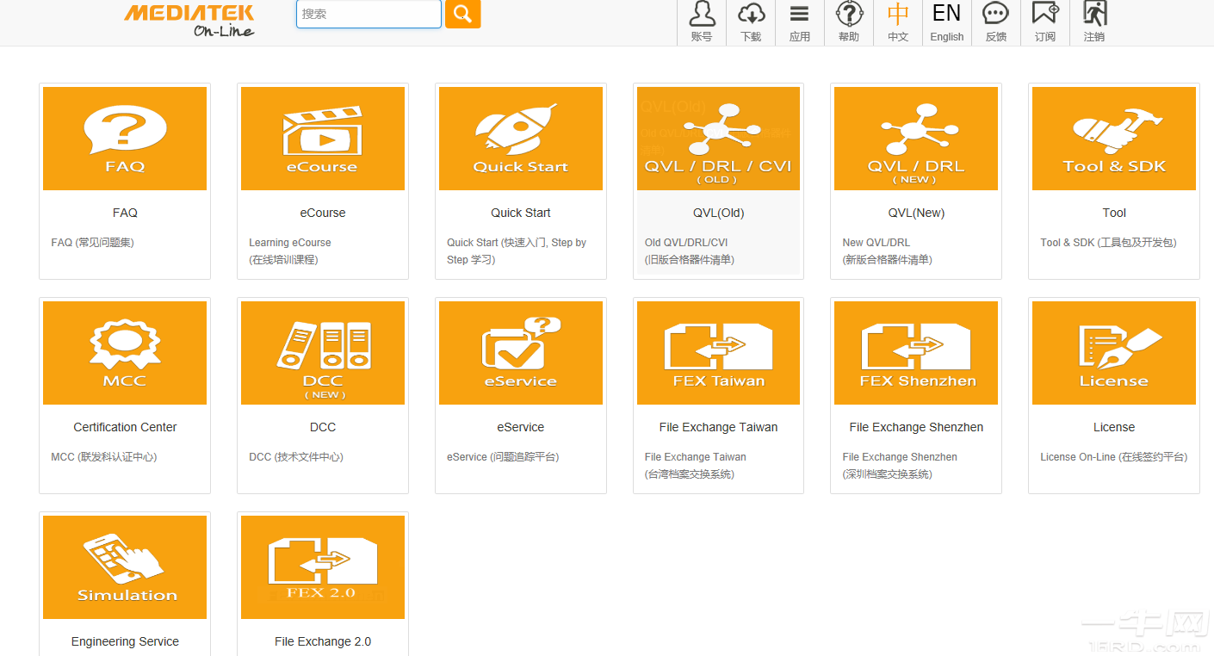The height and width of the screenshot is (656, 1214).
Task: Click 'License On-Line (在线签约平台)' description
Action: tap(1113, 457)
